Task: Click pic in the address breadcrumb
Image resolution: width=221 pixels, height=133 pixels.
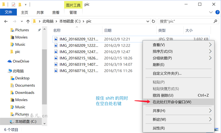Action: pyautogui.click(x=89, y=21)
